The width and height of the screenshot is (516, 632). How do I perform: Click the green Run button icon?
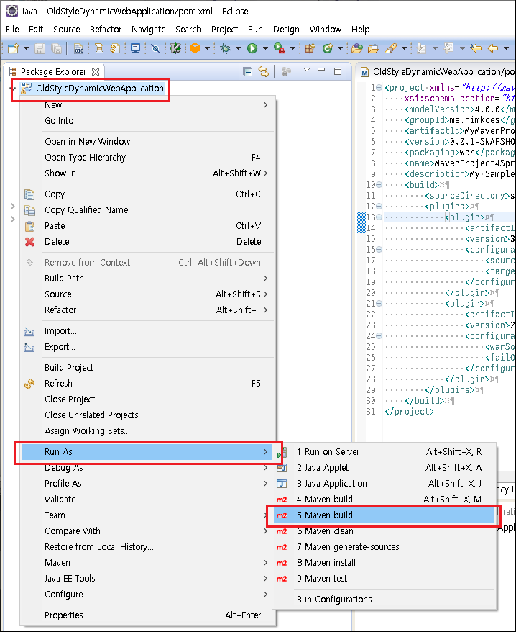tap(252, 49)
